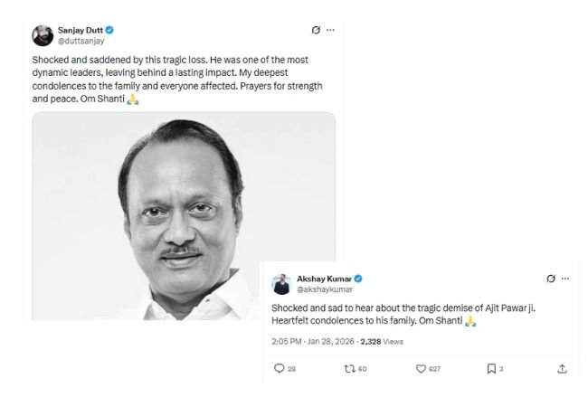Open Akshay Kumar's profile picture
588x407 pixels.
281,283
